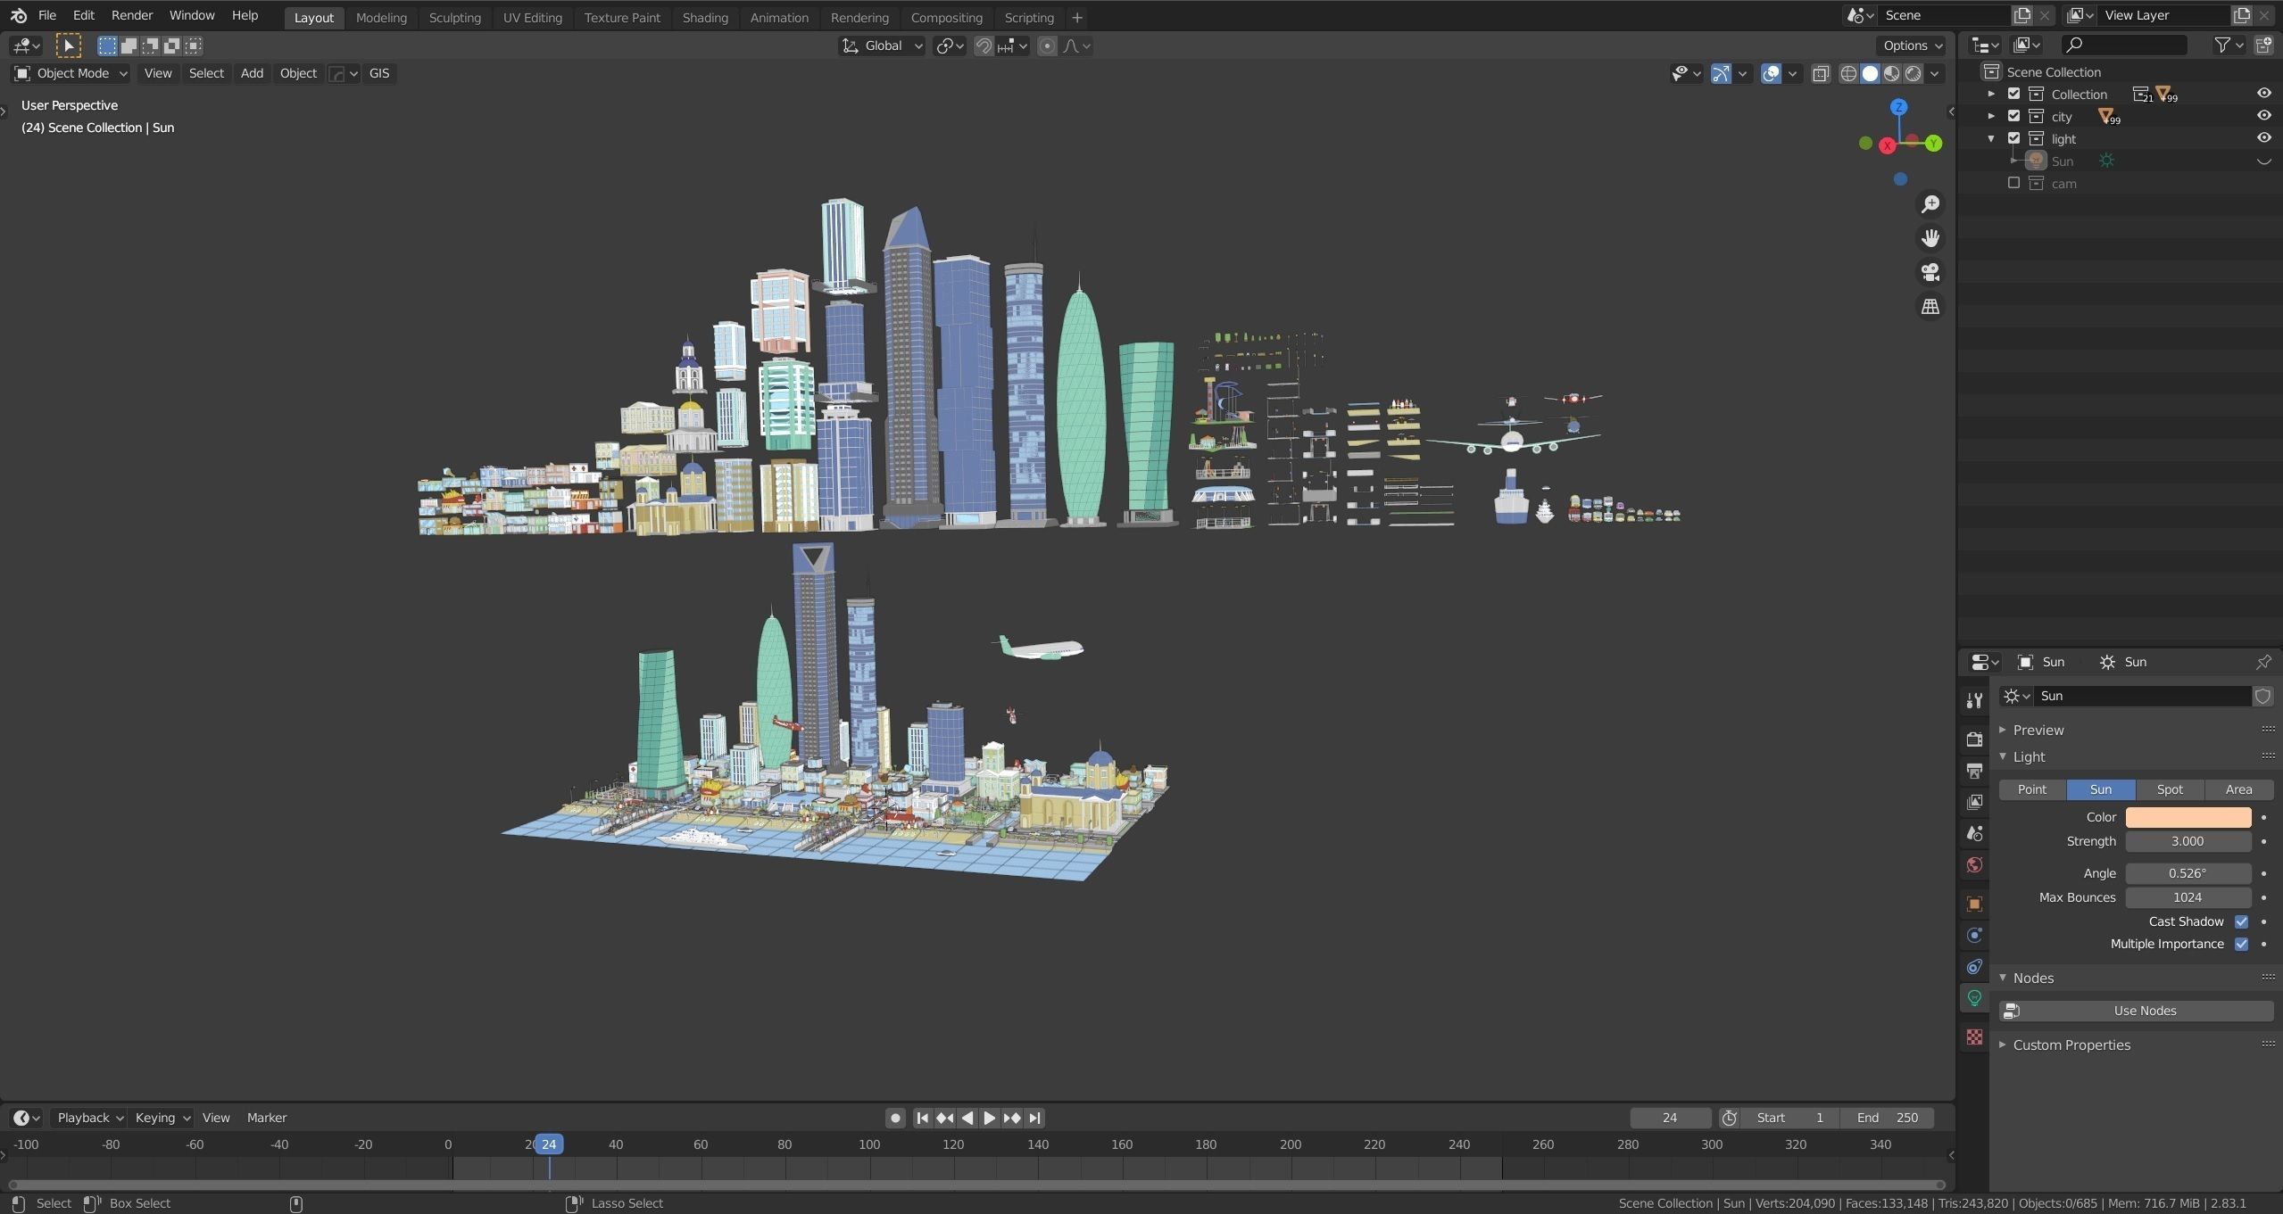The image size is (2283, 1214).
Task: Switch perspective/orthographic grid icon
Action: click(1930, 306)
